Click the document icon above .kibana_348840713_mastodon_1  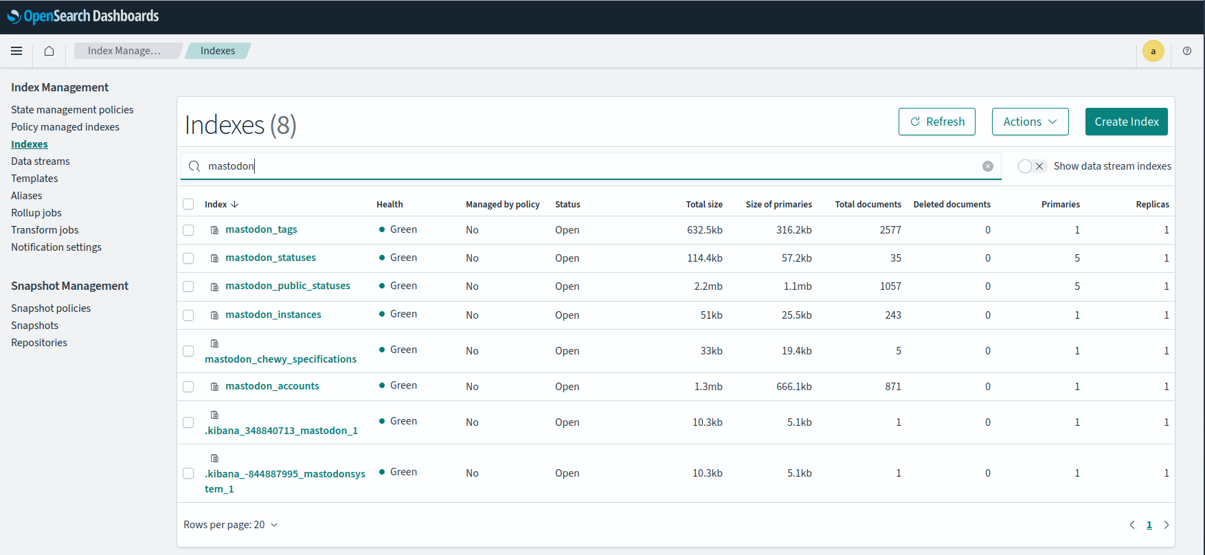(214, 415)
